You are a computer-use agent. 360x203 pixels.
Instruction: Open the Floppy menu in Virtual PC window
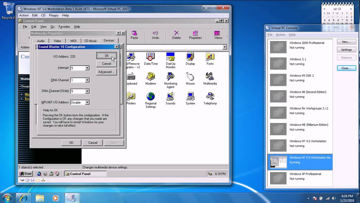[54, 15]
